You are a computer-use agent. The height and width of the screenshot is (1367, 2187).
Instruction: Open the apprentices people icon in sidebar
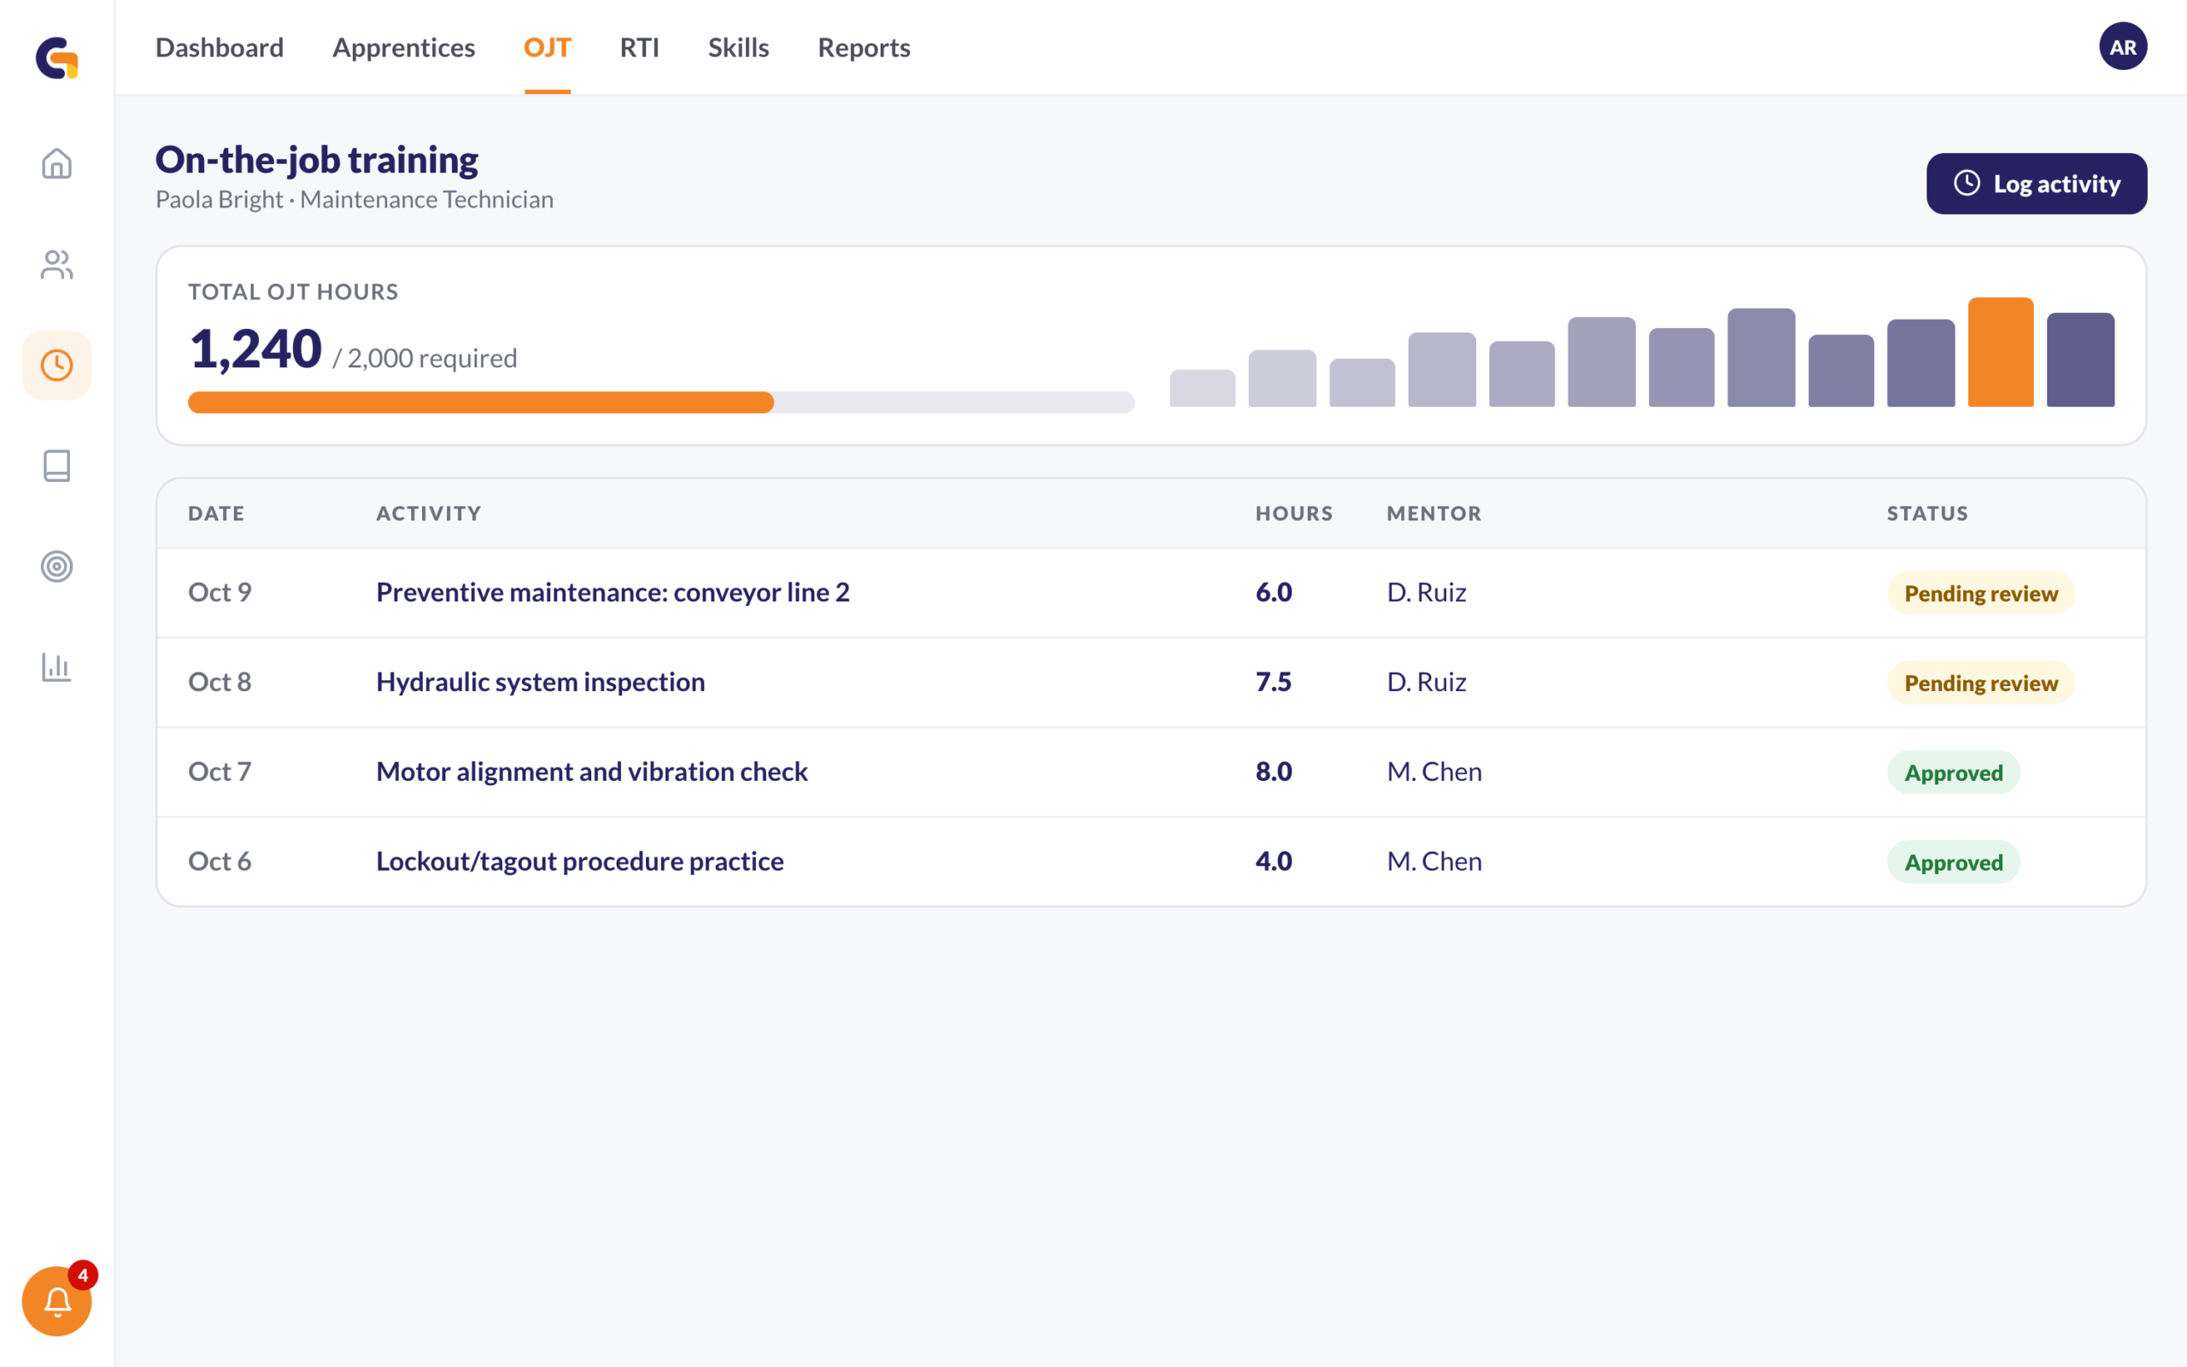(x=57, y=264)
